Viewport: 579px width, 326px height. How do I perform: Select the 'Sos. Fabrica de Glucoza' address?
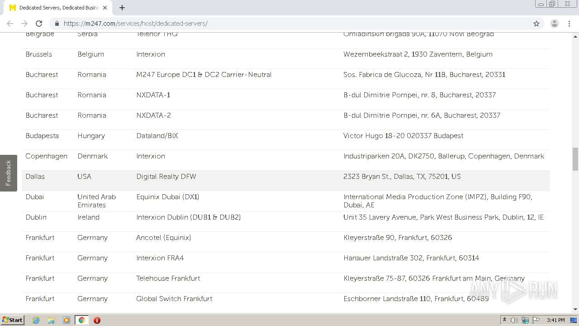[x=424, y=75]
